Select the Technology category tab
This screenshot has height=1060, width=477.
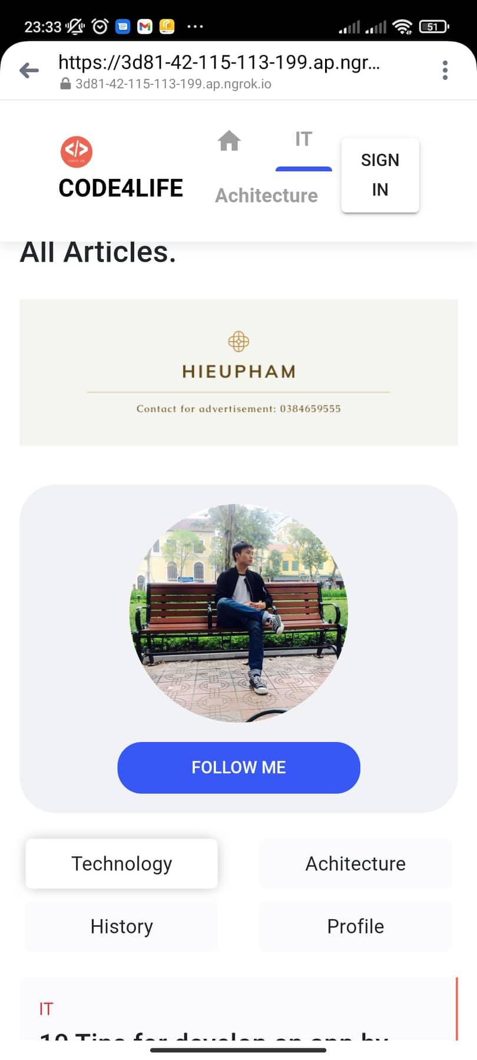121,863
